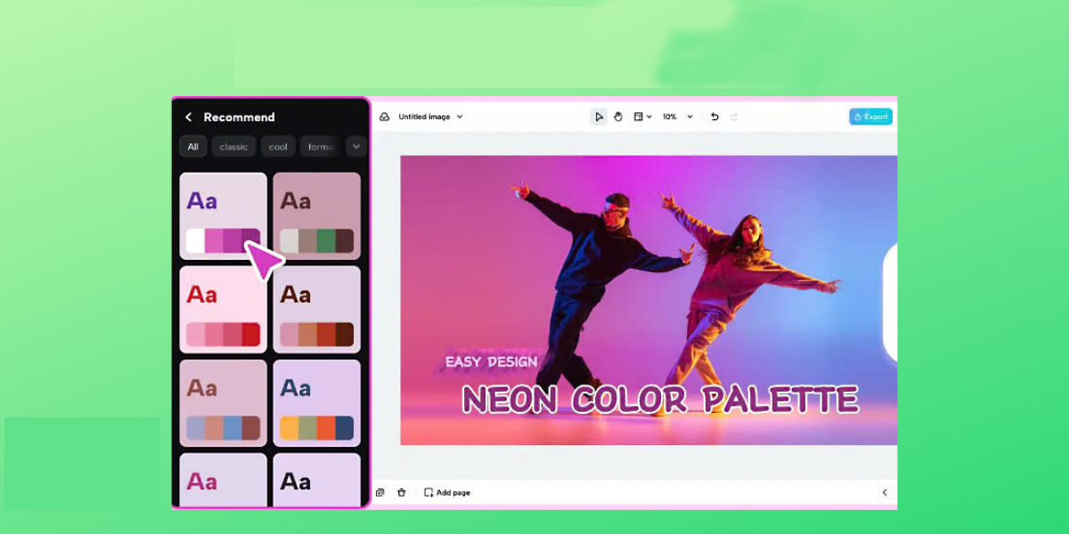The image size is (1069, 534).
Task: Expand more style filter tags
Action: (355, 147)
